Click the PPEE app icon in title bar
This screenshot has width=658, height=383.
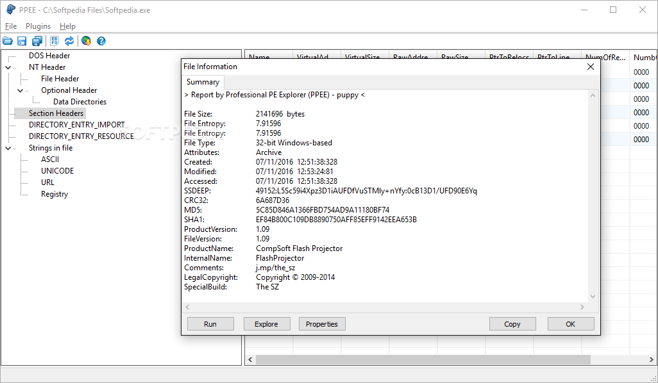(x=10, y=10)
